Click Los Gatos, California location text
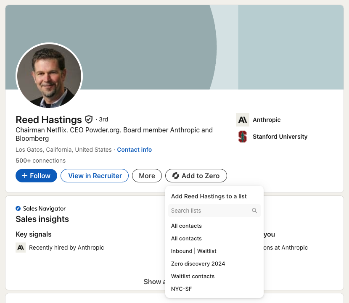349x303 pixels. (63, 150)
